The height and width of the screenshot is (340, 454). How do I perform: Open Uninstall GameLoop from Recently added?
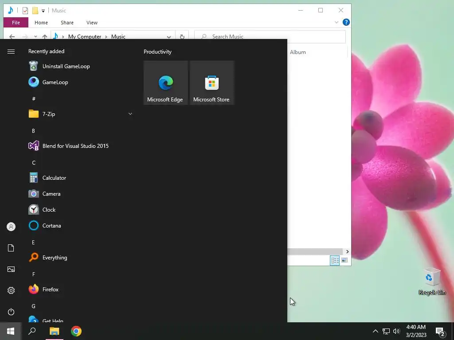(81, 66)
